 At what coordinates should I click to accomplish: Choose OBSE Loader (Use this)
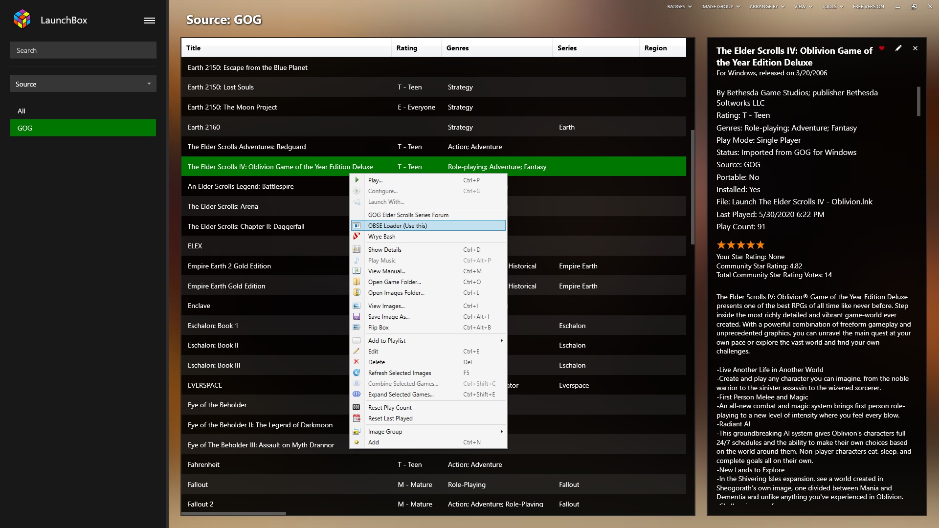[428, 225]
